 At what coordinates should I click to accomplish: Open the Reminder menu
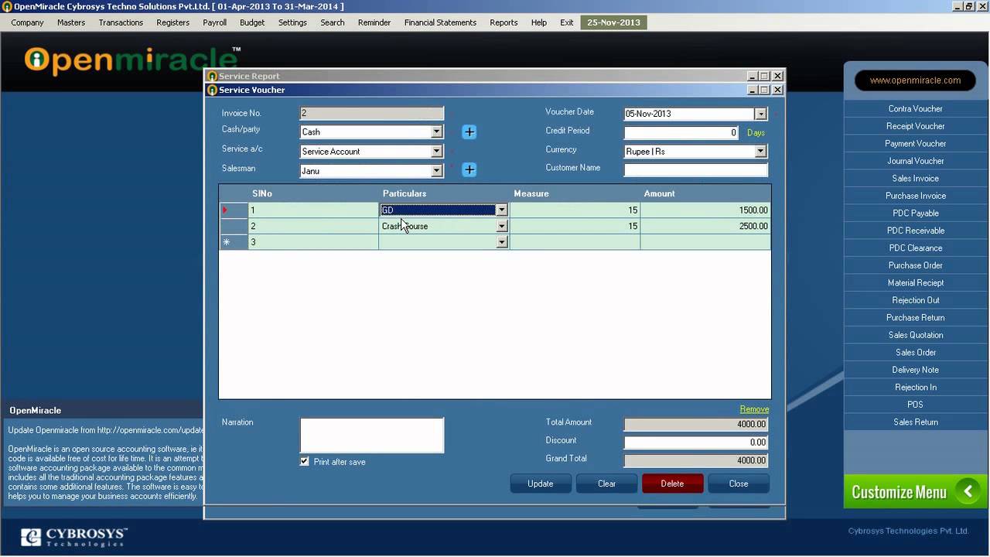(374, 22)
